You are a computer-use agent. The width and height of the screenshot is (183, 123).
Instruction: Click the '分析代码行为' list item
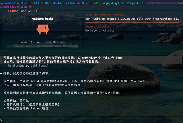coord(32,104)
